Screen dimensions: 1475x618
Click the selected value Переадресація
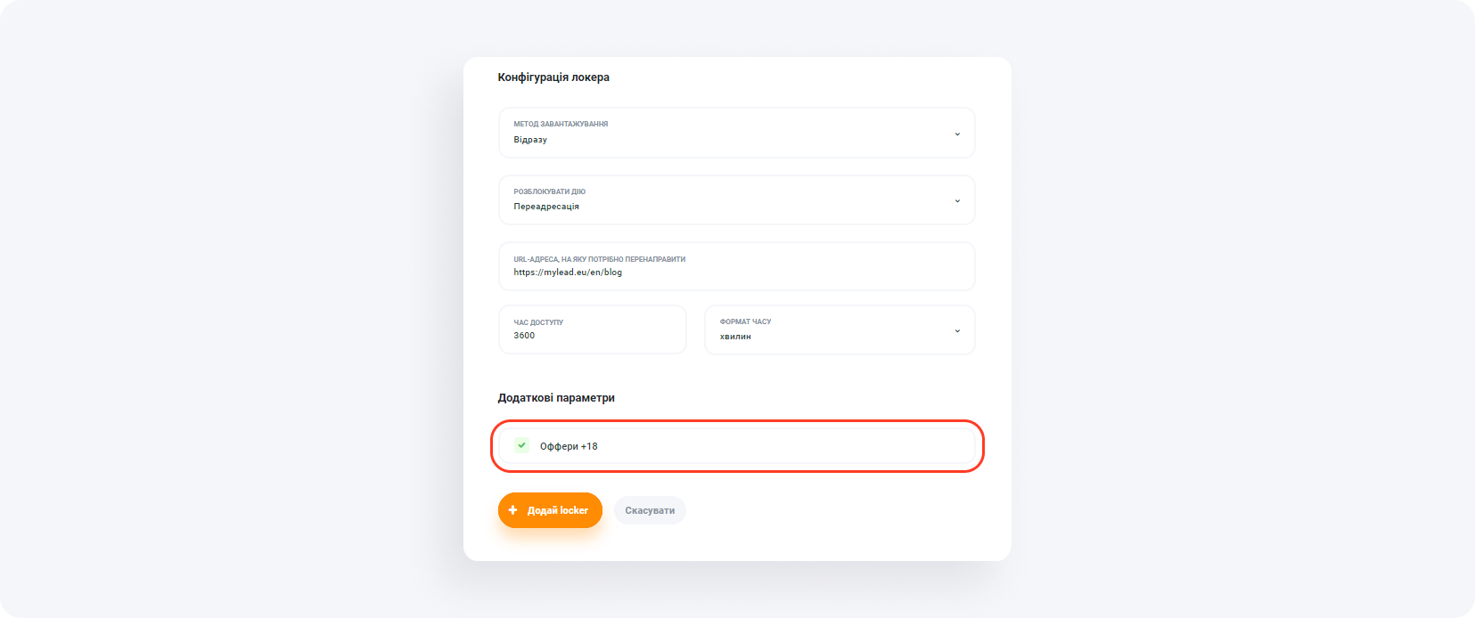click(546, 207)
